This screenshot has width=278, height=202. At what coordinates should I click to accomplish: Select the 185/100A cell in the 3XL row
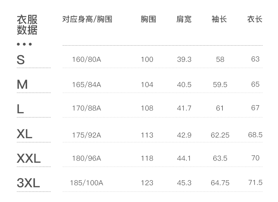pos(86,183)
